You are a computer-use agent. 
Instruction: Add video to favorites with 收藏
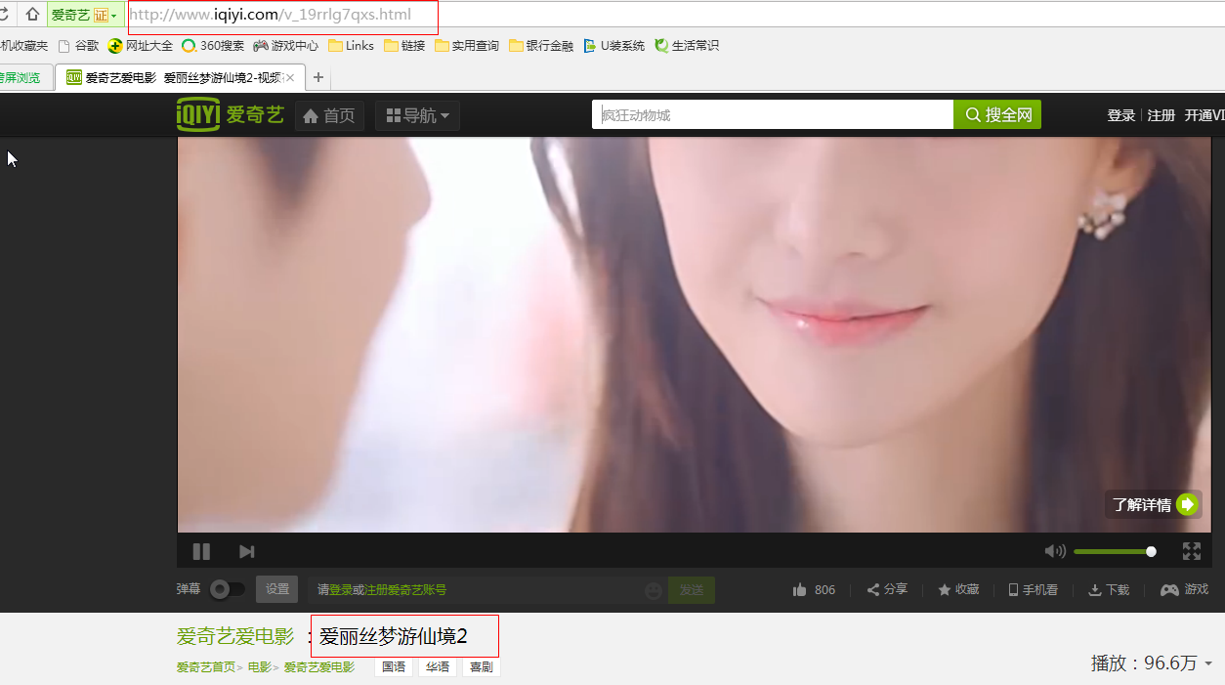[x=958, y=589]
